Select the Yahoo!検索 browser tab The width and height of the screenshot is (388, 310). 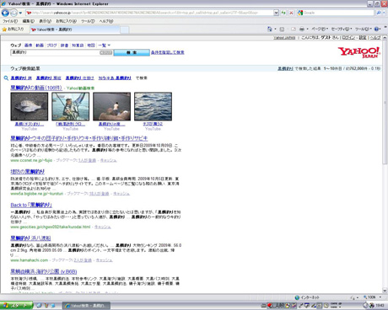click(x=74, y=29)
